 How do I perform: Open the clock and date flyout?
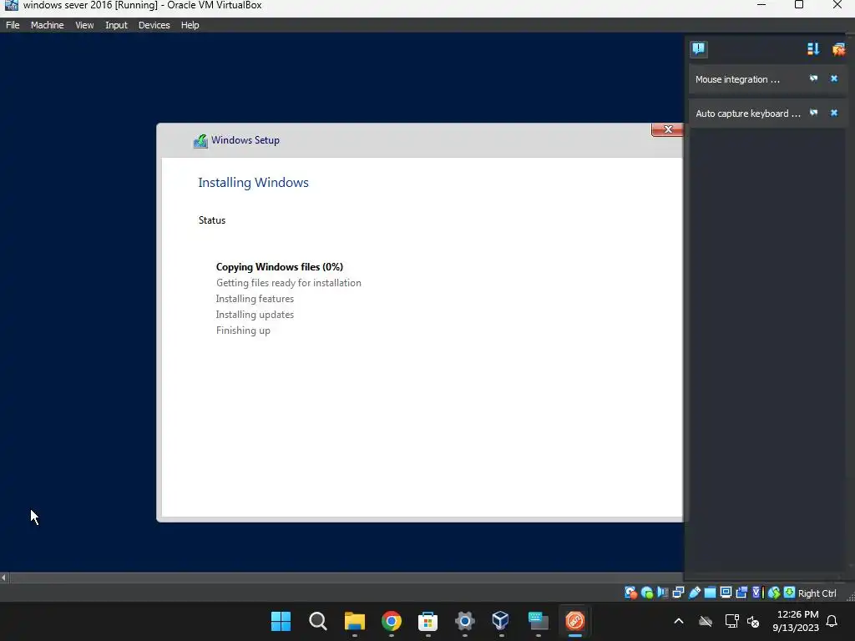click(x=796, y=621)
